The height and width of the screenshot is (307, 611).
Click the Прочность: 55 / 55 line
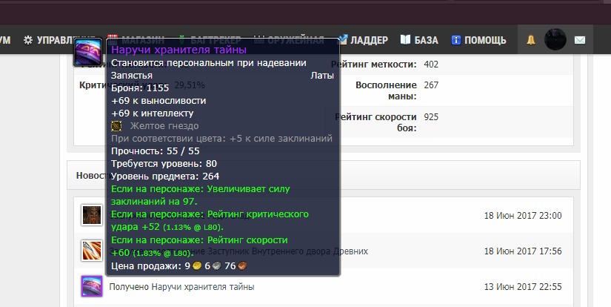point(156,151)
